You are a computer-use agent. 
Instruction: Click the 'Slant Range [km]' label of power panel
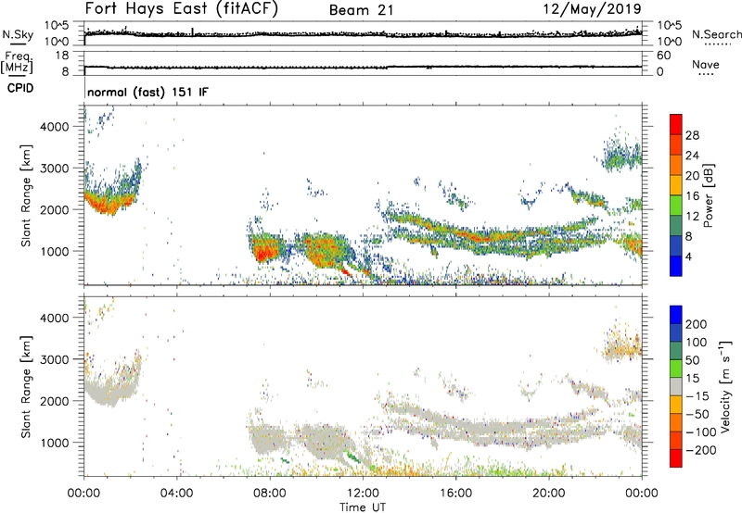click(x=26, y=195)
